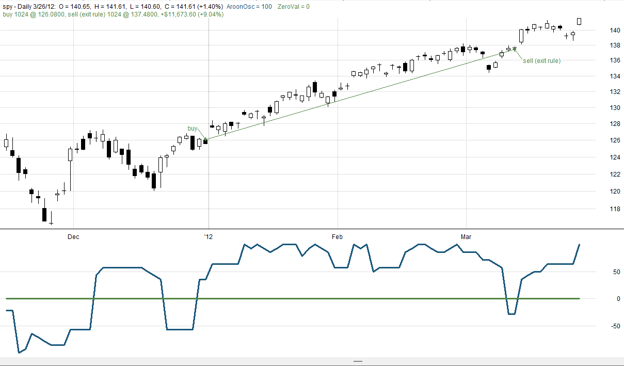The width and height of the screenshot is (624, 366).
Task: Click the green zero line in oscillator pane
Action: click(x=293, y=298)
